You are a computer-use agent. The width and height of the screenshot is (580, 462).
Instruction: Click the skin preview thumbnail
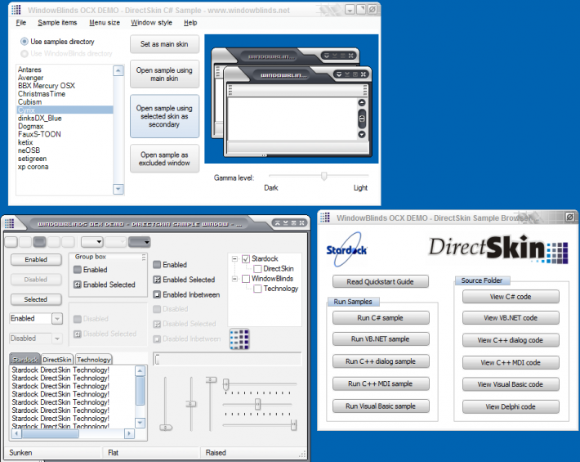coord(292,99)
